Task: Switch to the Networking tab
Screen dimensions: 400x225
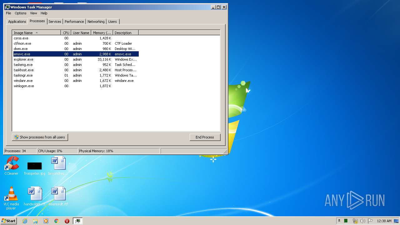Action: tap(96, 22)
